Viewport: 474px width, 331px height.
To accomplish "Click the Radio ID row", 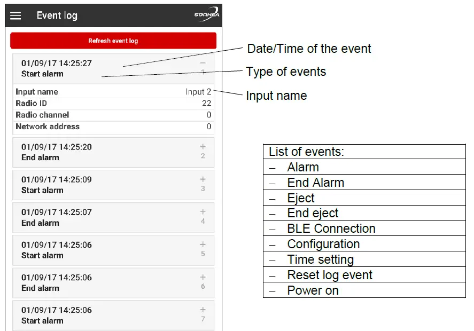I will point(113,104).
